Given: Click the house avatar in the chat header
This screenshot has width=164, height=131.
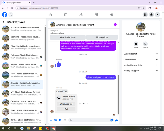Looking at the screenshot, I should 53,25.
